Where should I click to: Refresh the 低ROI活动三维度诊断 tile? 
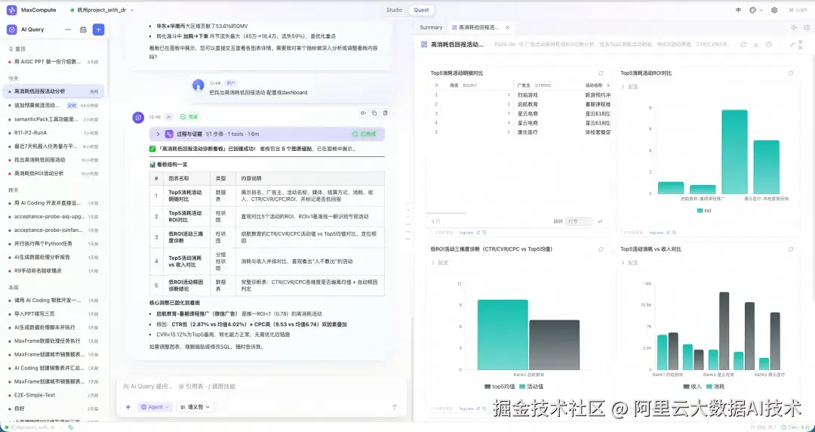[x=601, y=249]
